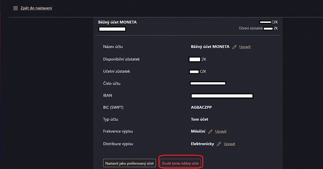The height and width of the screenshot is (169, 323).
Task: Click Upravit link for Frekvence výpisu
Action: (x=221, y=131)
